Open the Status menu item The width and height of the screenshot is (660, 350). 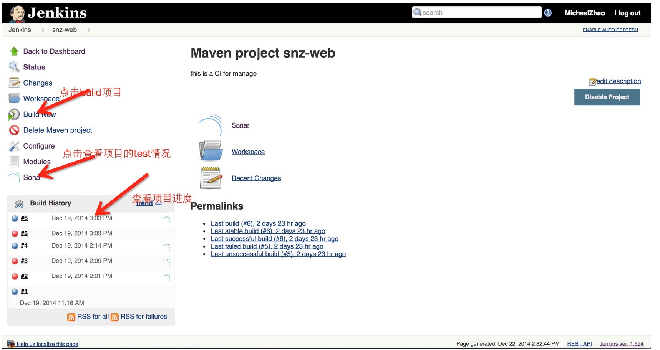coord(34,67)
